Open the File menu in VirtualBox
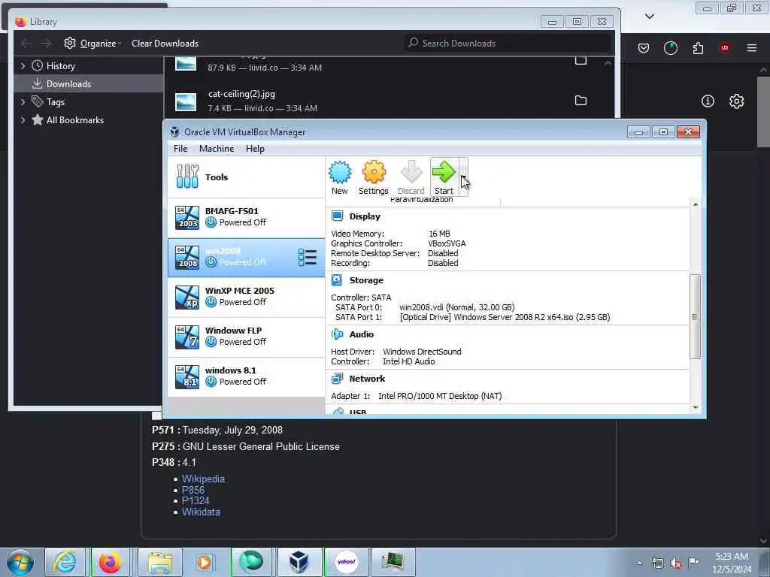The image size is (770, 577). 180,149
